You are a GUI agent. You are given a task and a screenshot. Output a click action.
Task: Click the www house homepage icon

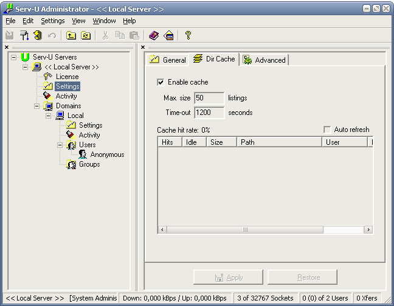[x=168, y=35]
